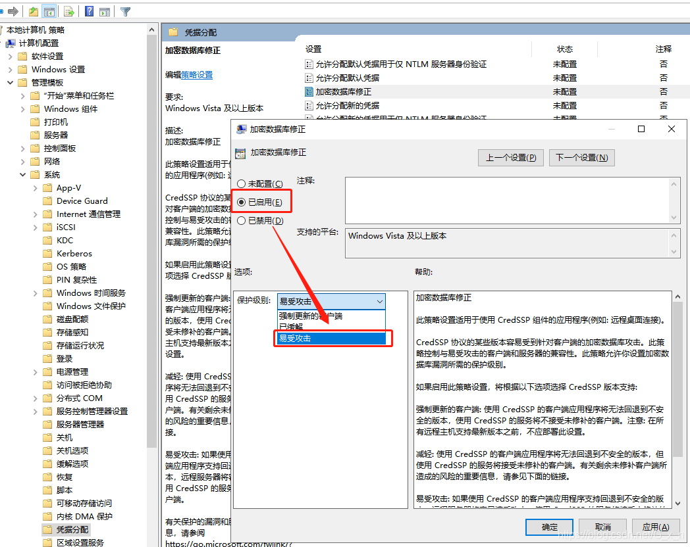The height and width of the screenshot is (547, 690).
Task: Open the 编辑策略设置 link
Action: pos(196,74)
